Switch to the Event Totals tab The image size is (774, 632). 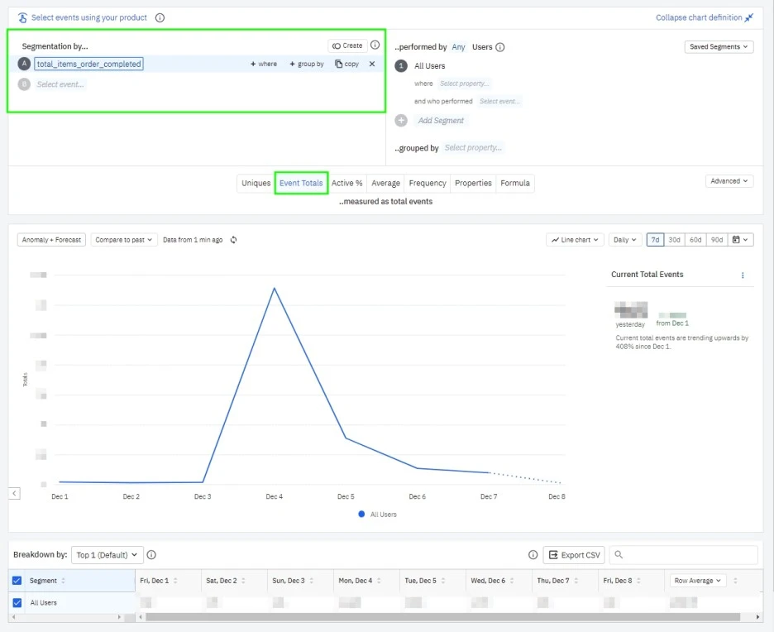301,183
